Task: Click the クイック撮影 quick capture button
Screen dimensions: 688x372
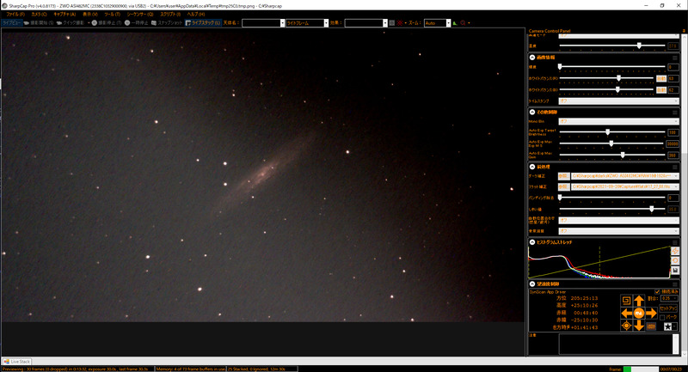Action: coord(71,23)
